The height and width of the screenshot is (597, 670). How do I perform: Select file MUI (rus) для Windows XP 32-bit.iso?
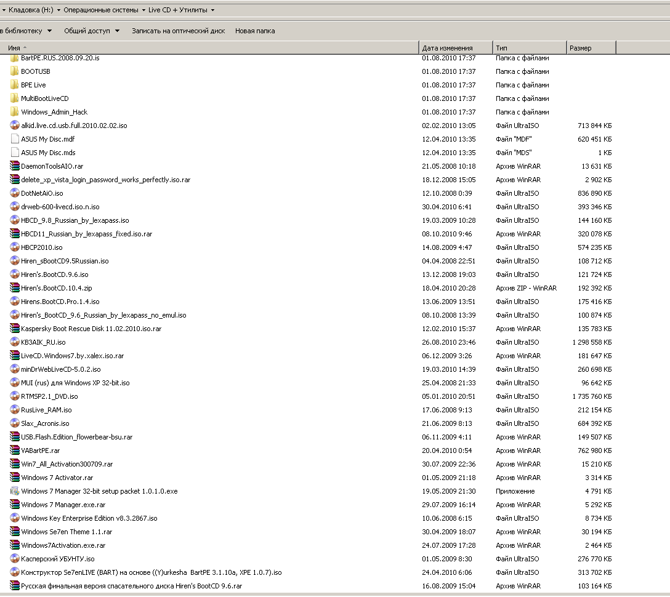click(75, 383)
